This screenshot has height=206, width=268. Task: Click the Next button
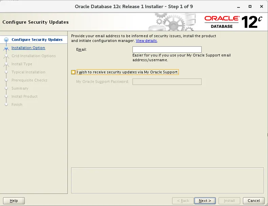point(205,201)
